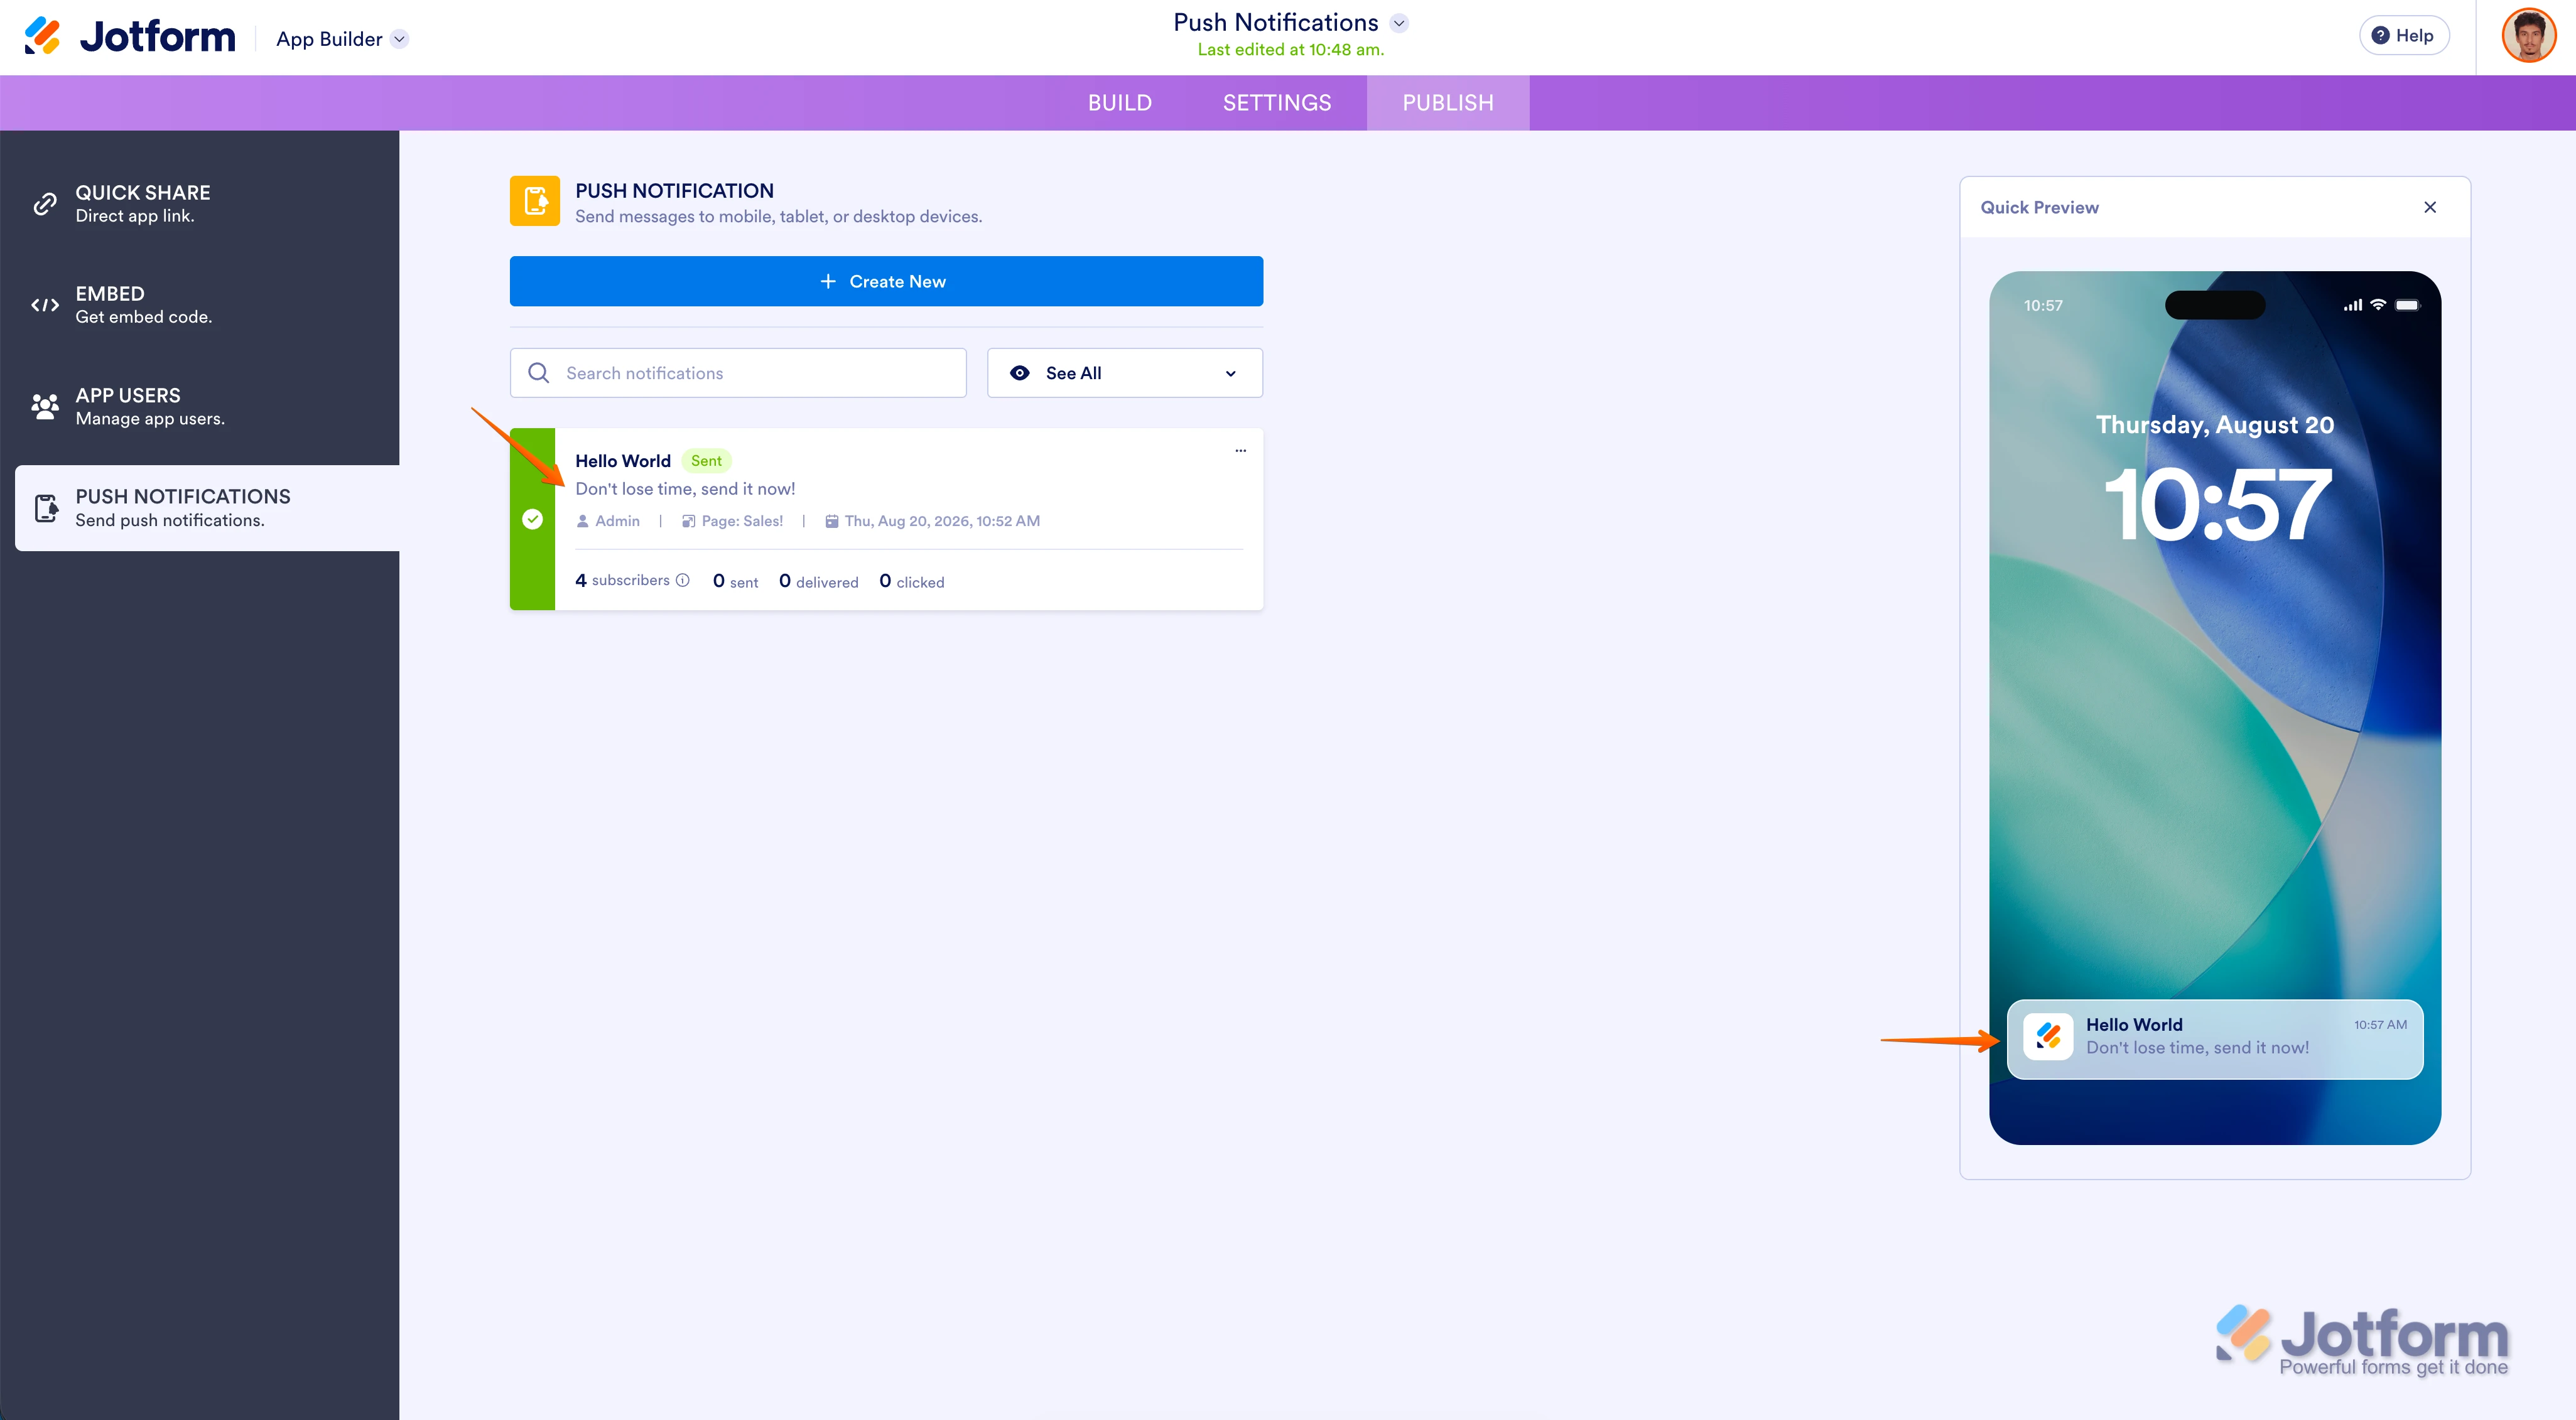Open the user profile avatar
Image resolution: width=2576 pixels, height=1420 pixels.
2528,36
